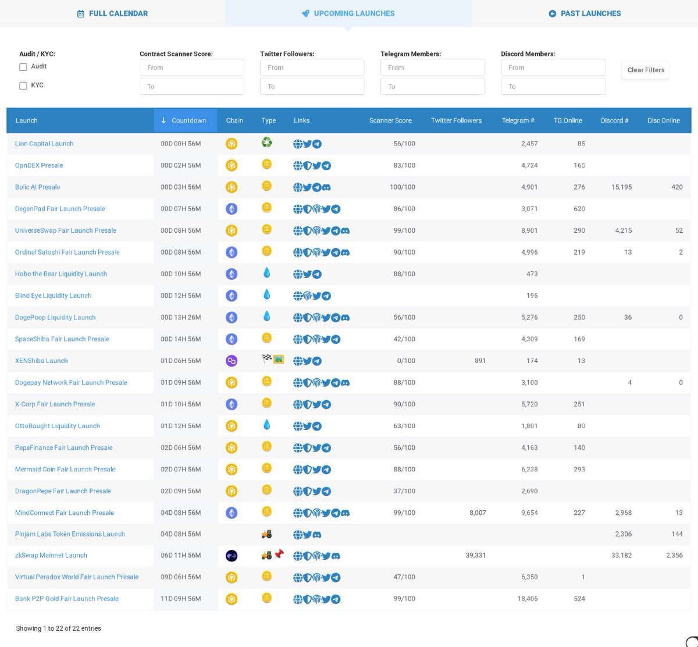Click coin type icon in Bank P2P Gold row
The width and height of the screenshot is (698, 647).
coord(266,598)
